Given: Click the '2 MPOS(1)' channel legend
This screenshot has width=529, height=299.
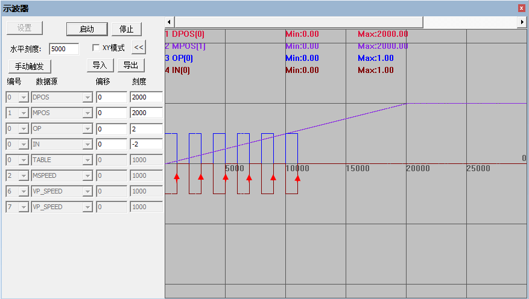Looking at the screenshot, I should [185, 46].
